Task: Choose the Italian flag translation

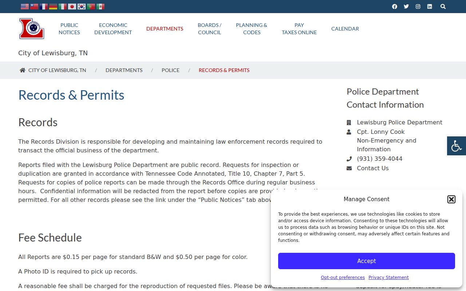Action: [x=63, y=7]
